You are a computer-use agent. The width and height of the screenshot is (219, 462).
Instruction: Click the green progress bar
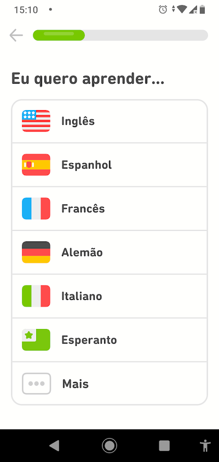tap(59, 36)
